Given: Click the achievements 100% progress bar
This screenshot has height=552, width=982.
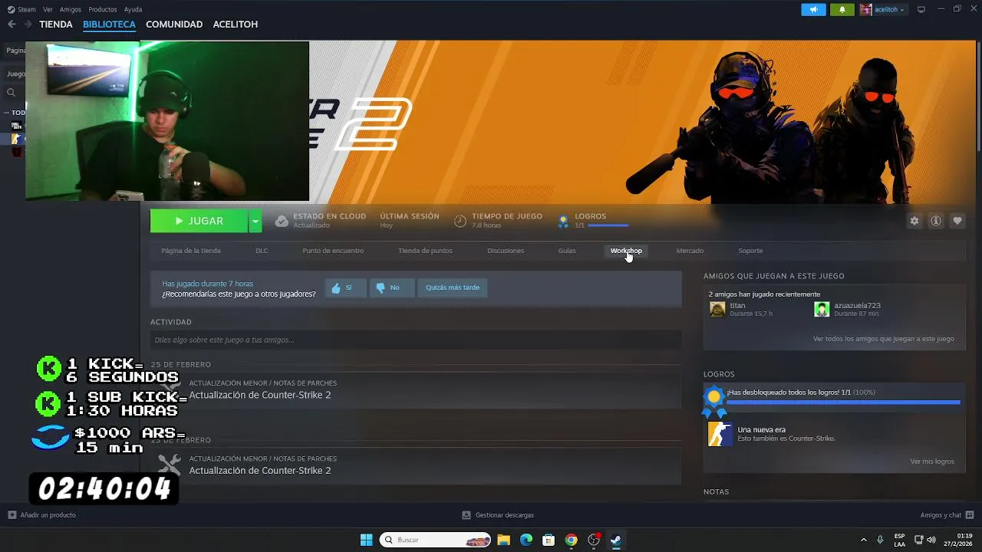Looking at the screenshot, I should (x=843, y=402).
